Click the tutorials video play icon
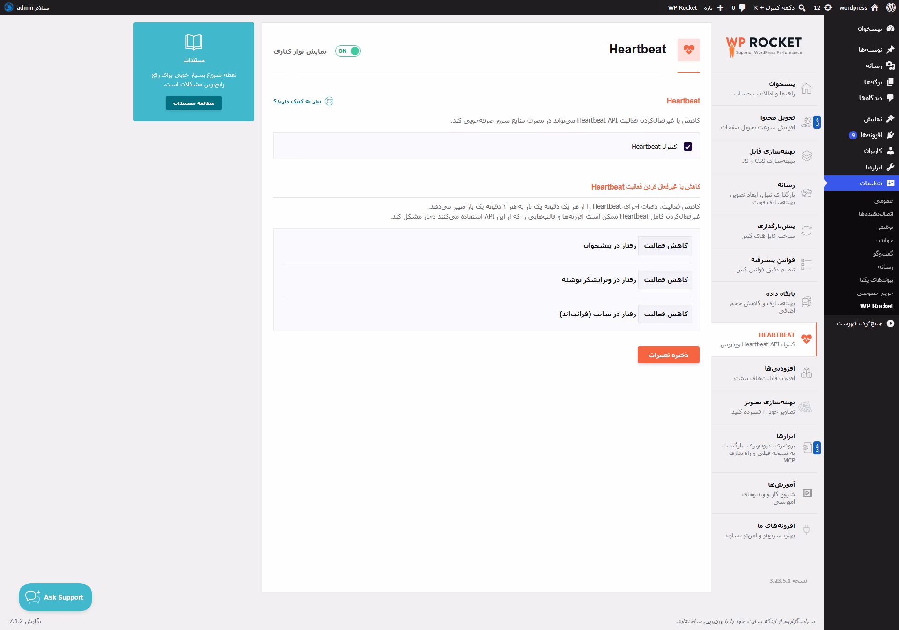The width and height of the screenshot is (899, 630). (x=807, y=493)
